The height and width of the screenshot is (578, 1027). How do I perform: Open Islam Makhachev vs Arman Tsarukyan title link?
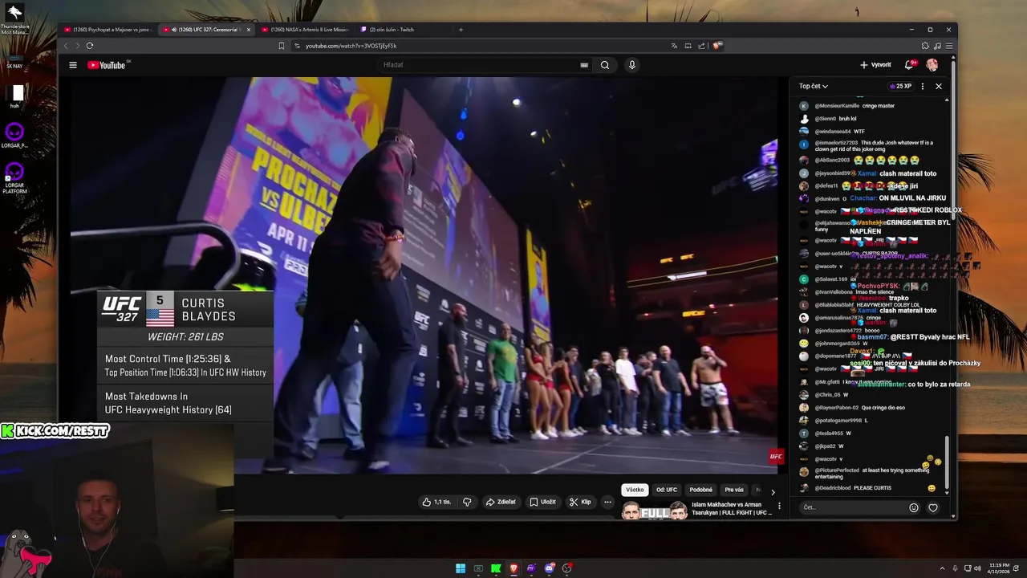coord(731,508)
